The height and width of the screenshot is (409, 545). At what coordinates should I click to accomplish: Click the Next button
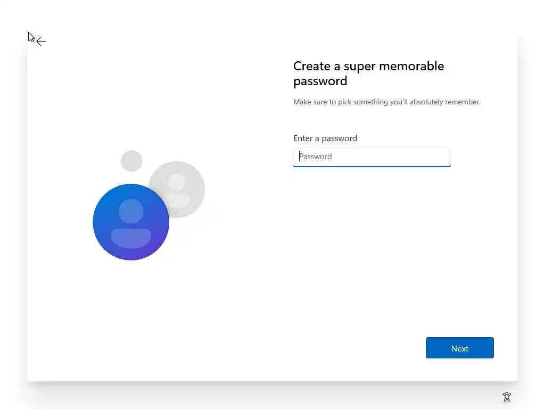pos(459,348)
